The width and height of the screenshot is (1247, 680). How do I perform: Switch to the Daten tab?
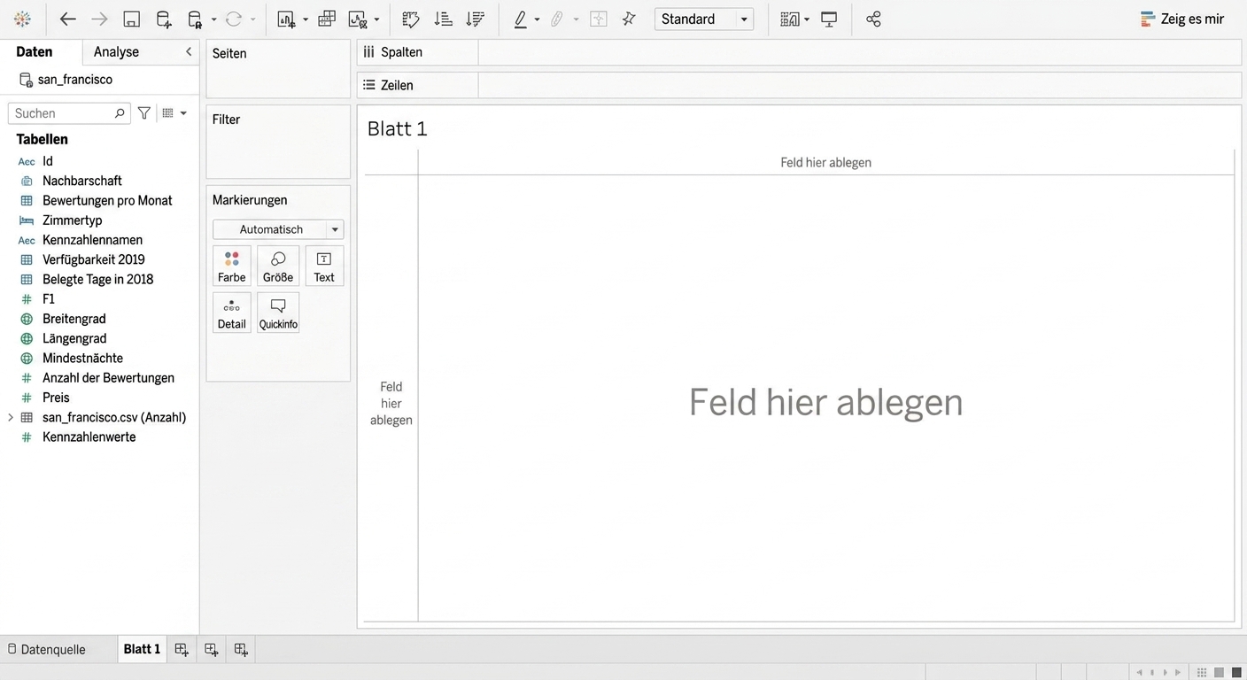click(35, 51)
